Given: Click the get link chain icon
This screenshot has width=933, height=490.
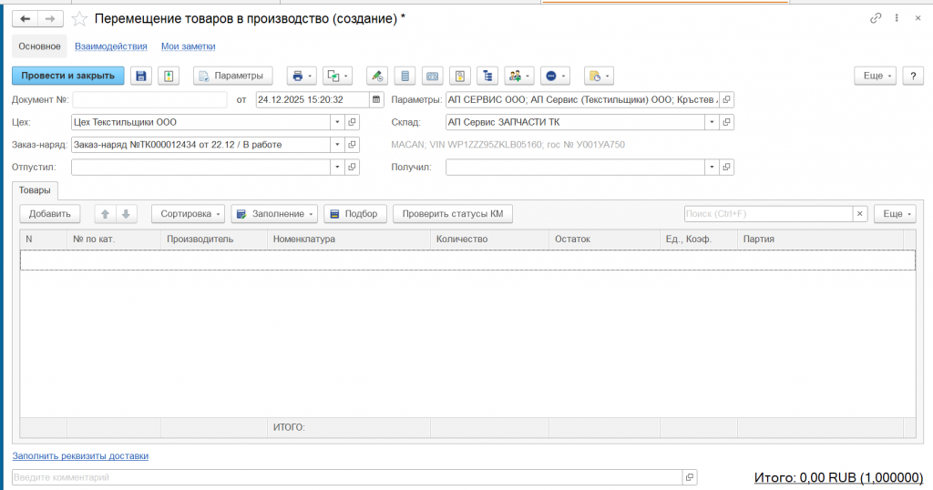Looking at the screenshot, I should pos(876,18).
